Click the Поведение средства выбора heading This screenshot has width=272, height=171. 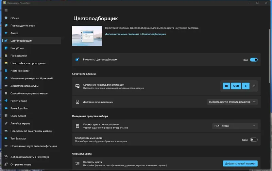[x=90, y=116]
